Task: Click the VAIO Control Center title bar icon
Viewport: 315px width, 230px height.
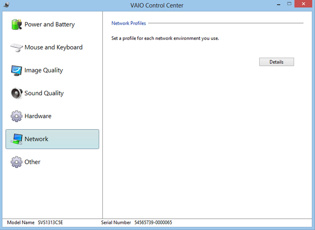Action: pyautogui.click(x=6, y=5)
